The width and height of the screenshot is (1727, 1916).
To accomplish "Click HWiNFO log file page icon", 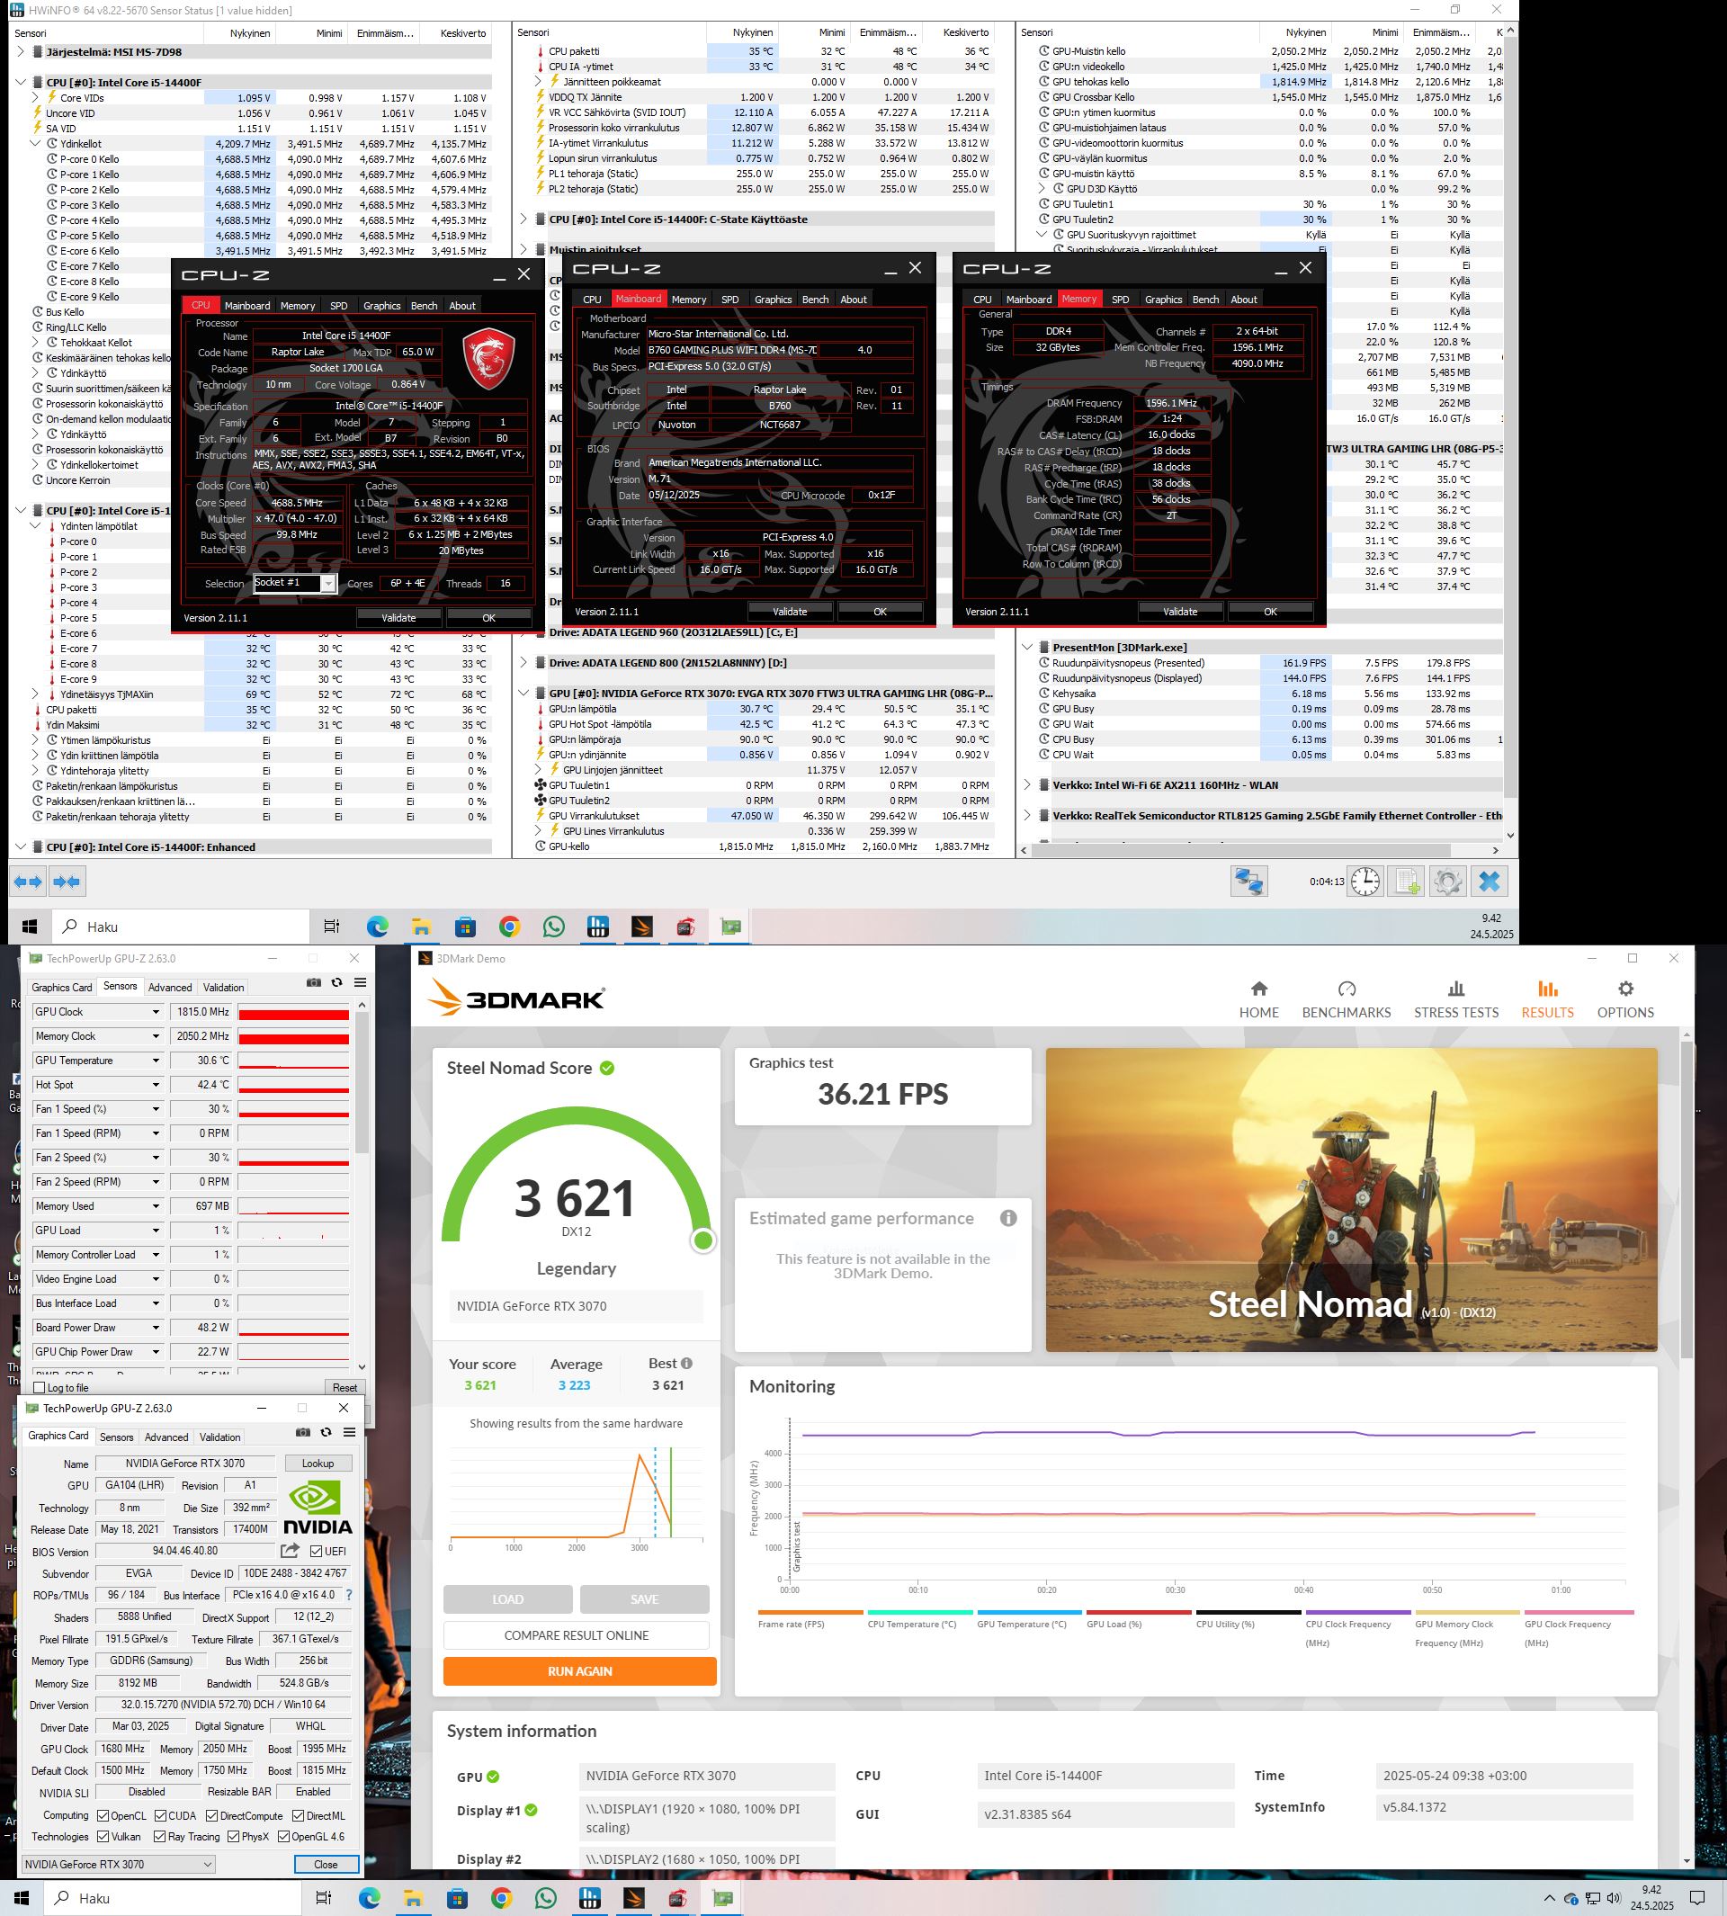I will [1405, 882].
